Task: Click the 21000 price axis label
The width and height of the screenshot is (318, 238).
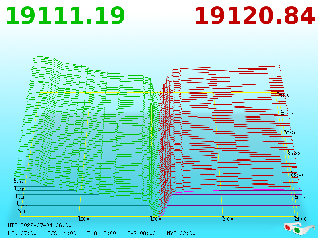Action: coord(301,219)
